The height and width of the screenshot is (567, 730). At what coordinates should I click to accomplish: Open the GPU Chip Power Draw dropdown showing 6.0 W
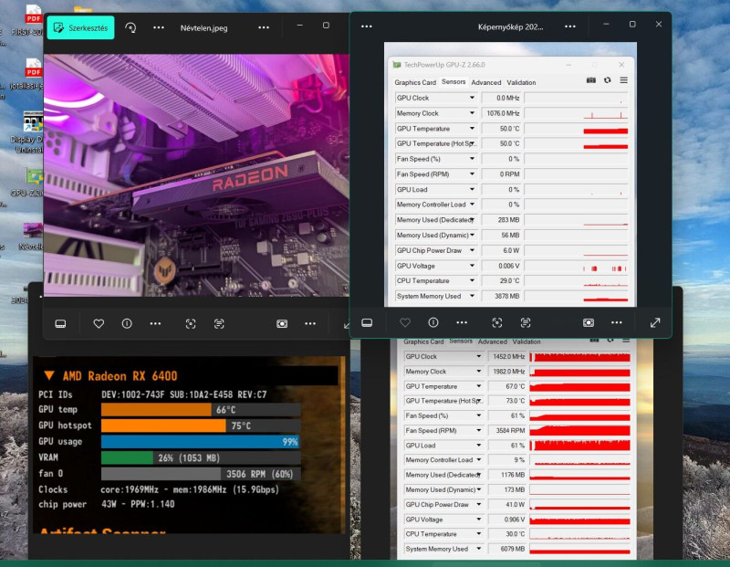[472, 251]
